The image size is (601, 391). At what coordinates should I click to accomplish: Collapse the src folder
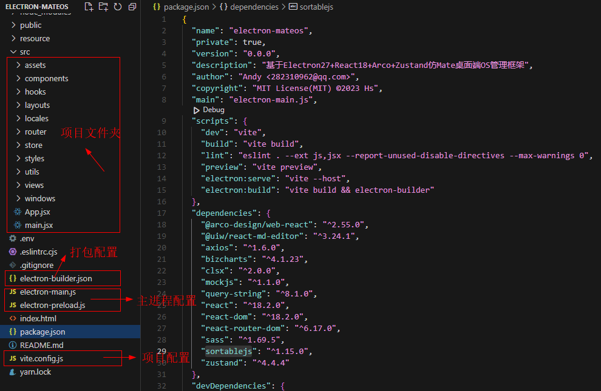13,52
